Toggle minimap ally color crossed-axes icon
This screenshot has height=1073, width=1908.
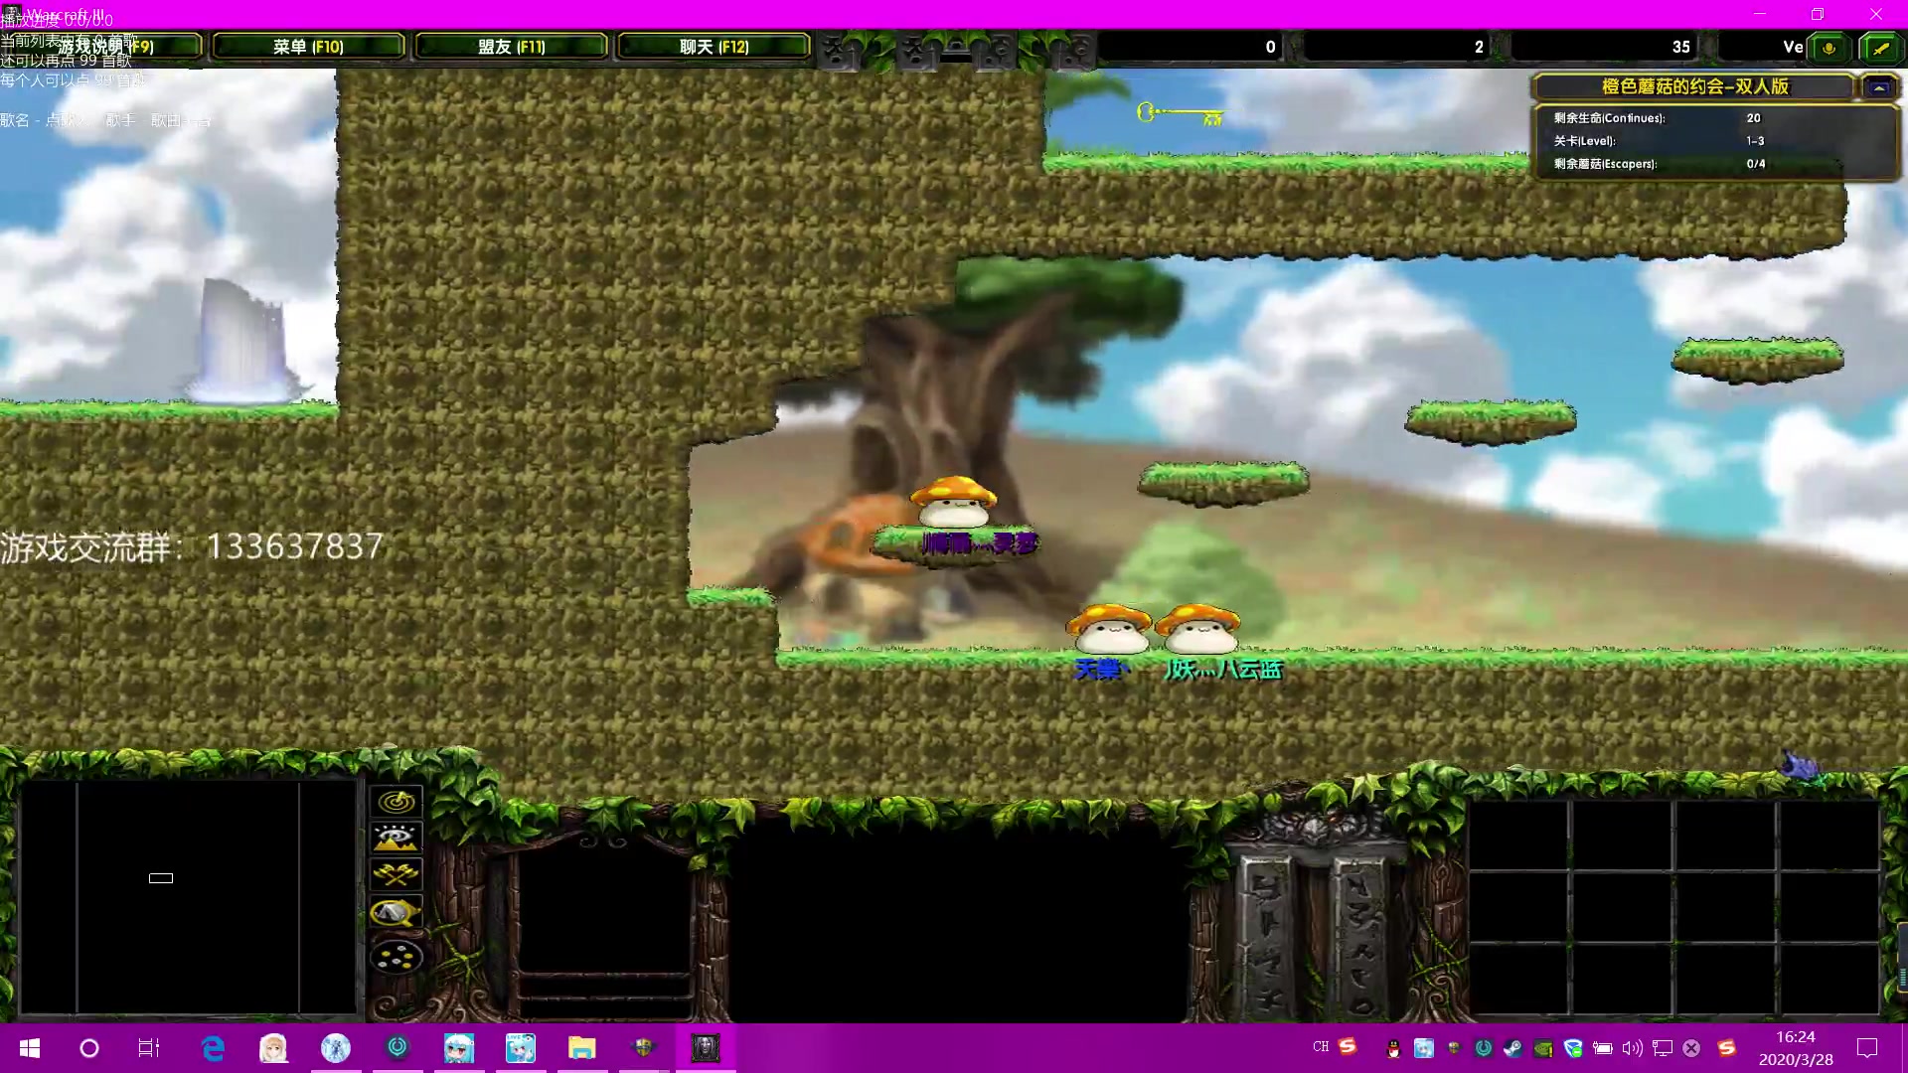[x=397, y=874]
